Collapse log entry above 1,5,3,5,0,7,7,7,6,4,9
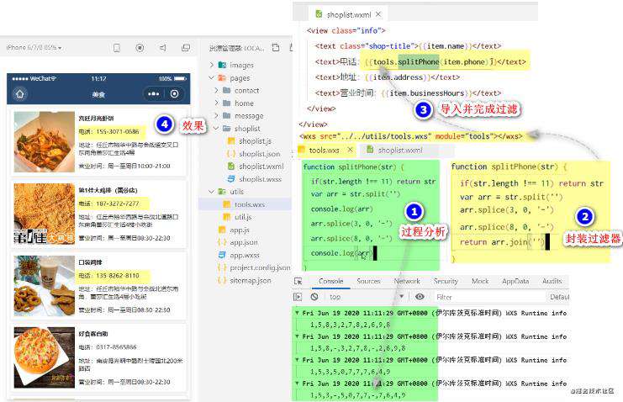623x402 pixels. click(x=297, y=360)
